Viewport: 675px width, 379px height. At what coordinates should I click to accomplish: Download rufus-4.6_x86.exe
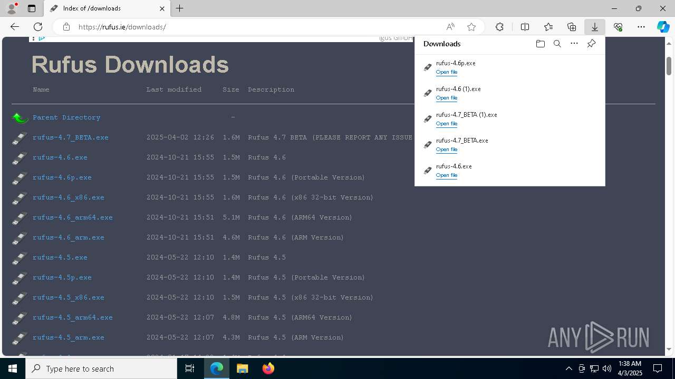pos(69,197)
